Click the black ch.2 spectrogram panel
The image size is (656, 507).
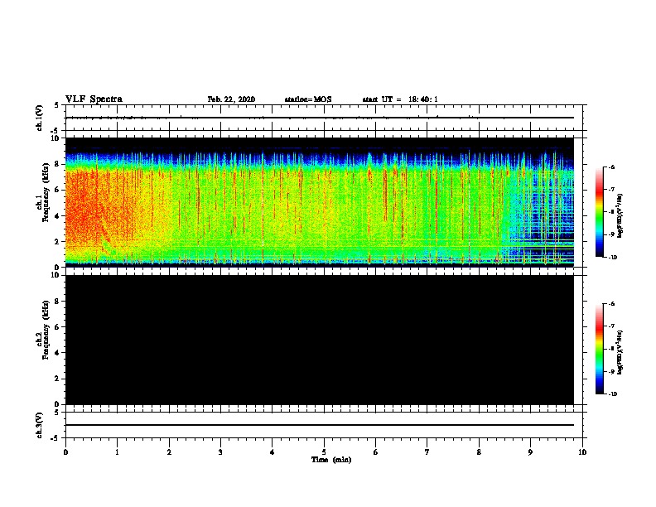(320, 340)
